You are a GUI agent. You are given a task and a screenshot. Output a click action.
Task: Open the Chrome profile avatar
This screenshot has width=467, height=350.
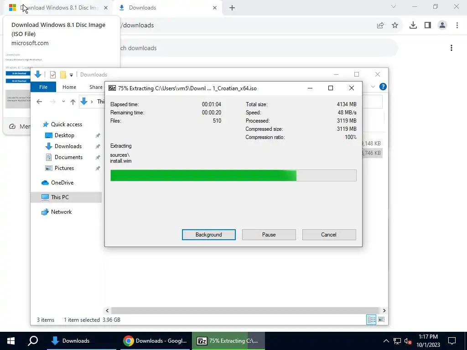[x=442, y=26]
